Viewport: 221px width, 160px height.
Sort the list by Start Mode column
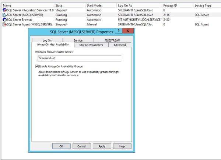point(94,6)
